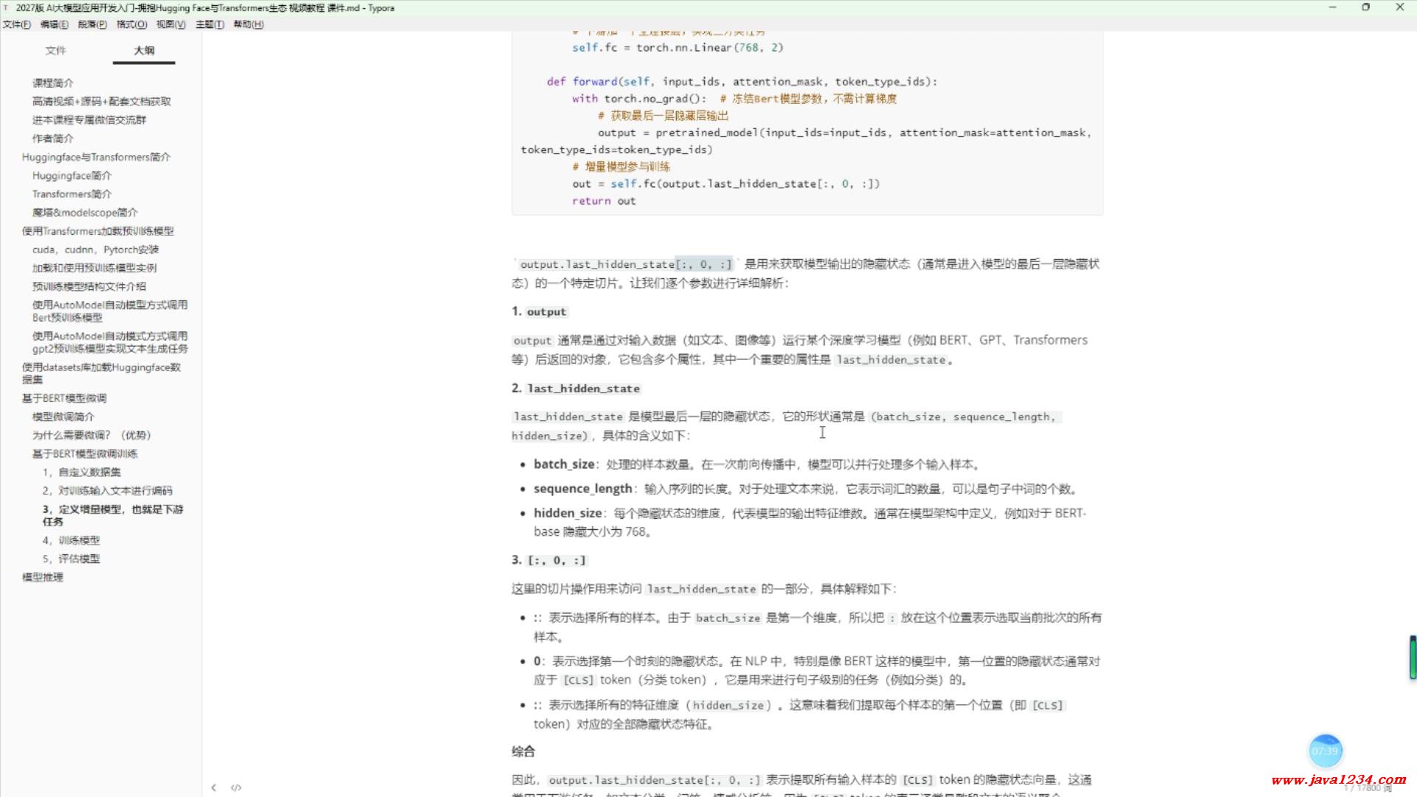Click the Typora app icon in title bar
The width and height of the screenshot is (1417, 797).
(6, 7)
